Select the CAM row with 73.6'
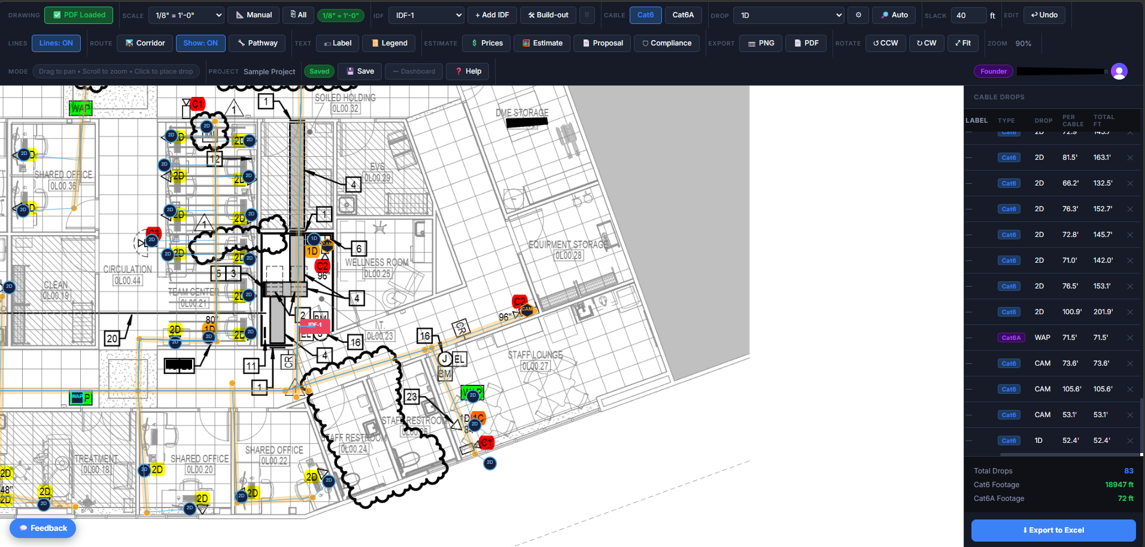The width and height of the screenshot is (1145, 547). (x=1052, y=363)
